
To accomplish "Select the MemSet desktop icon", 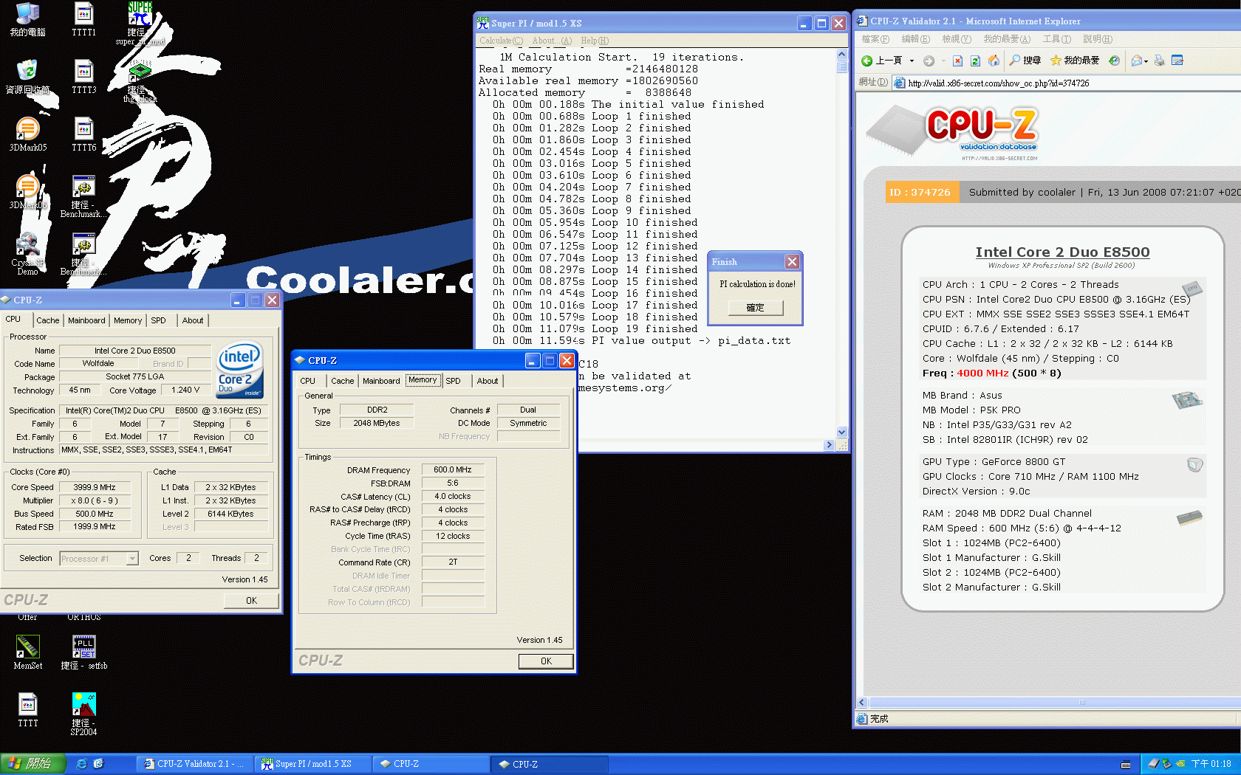I will [x=28, y=652].
